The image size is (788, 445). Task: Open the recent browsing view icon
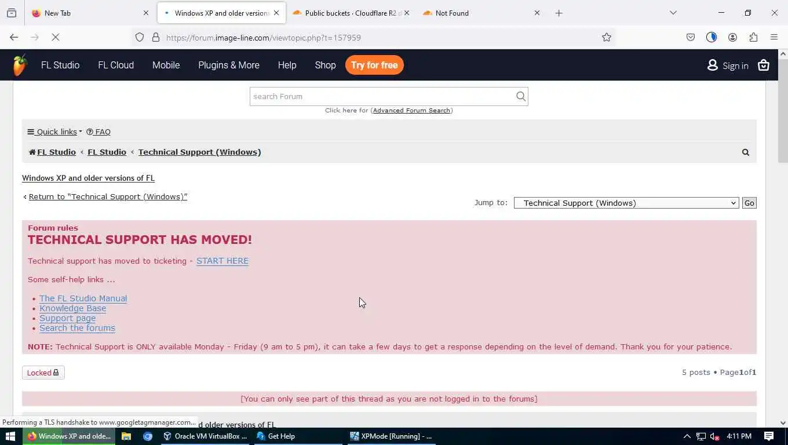[12, 13]
